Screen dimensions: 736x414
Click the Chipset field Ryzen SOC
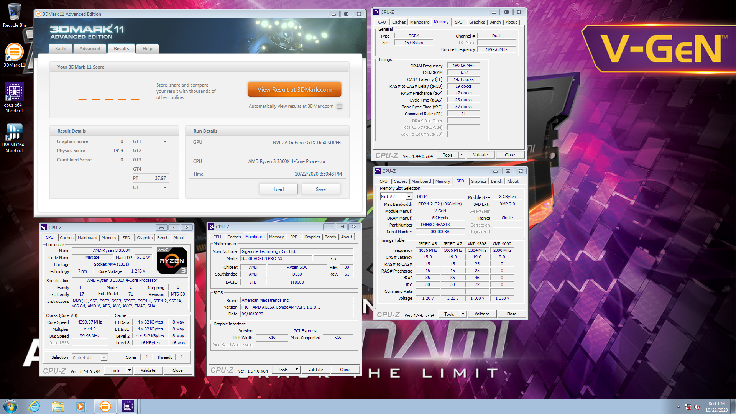[297, 268]
